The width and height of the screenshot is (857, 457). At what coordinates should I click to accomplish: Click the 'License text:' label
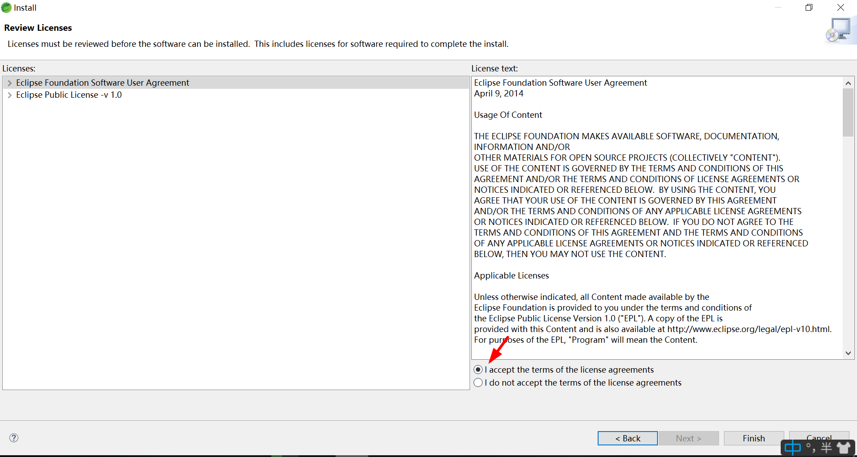click(x=495, y=68)
